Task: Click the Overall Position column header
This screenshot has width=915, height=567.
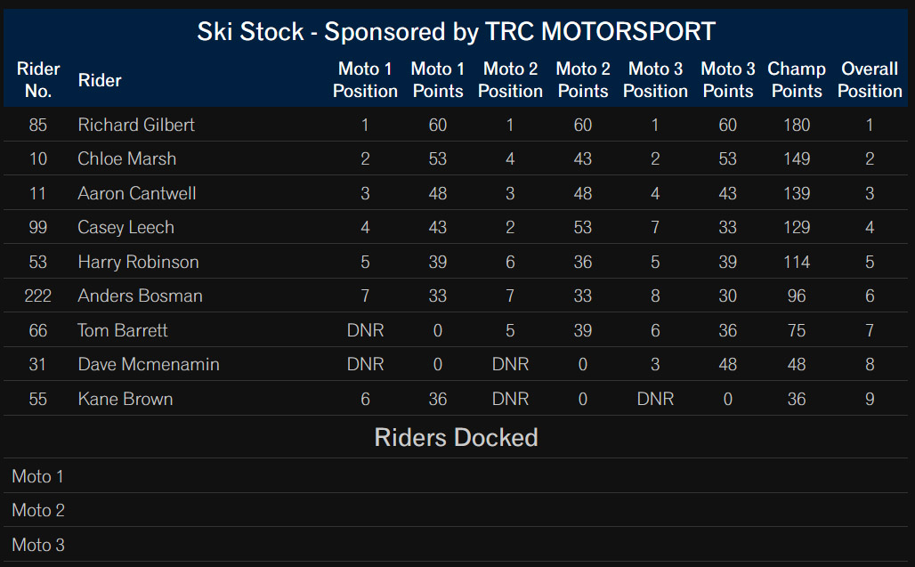Action: coord(870,80)
